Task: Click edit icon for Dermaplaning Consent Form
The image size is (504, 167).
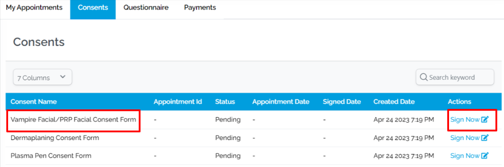Action: [x=485, y=138]
